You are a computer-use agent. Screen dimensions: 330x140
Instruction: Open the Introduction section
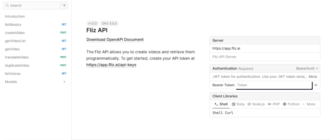tap(15, 16)
